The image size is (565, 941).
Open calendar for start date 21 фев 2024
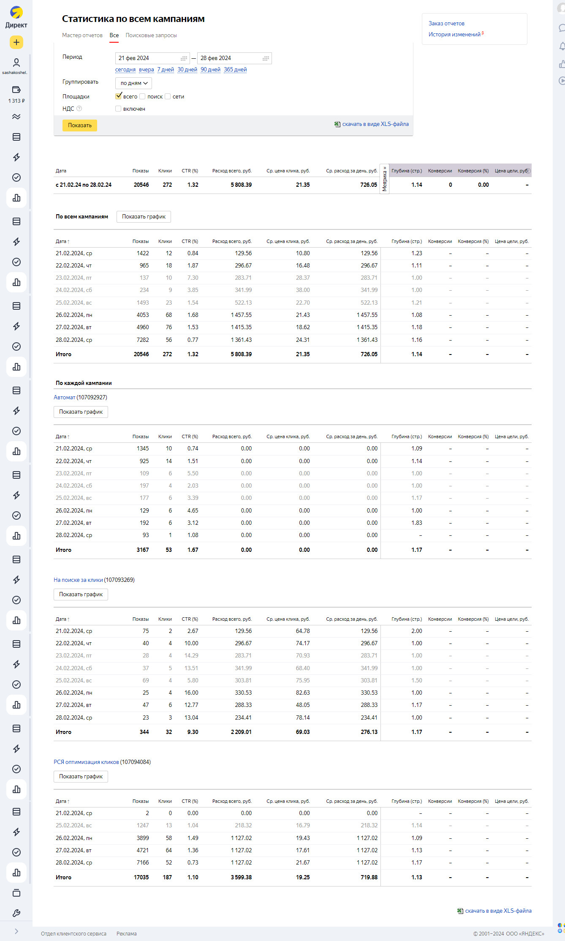click(x=184, y=58)
